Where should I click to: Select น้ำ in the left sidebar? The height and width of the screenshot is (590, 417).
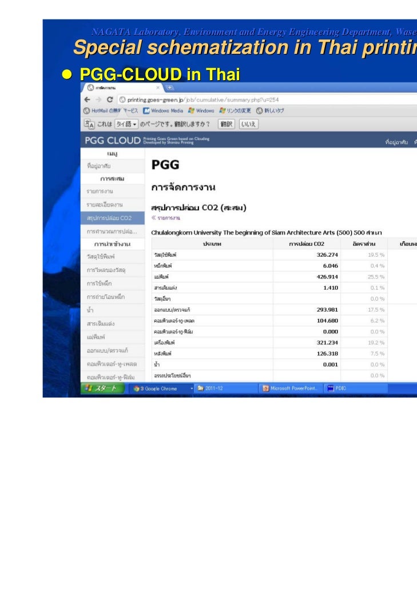coord(112,310)
